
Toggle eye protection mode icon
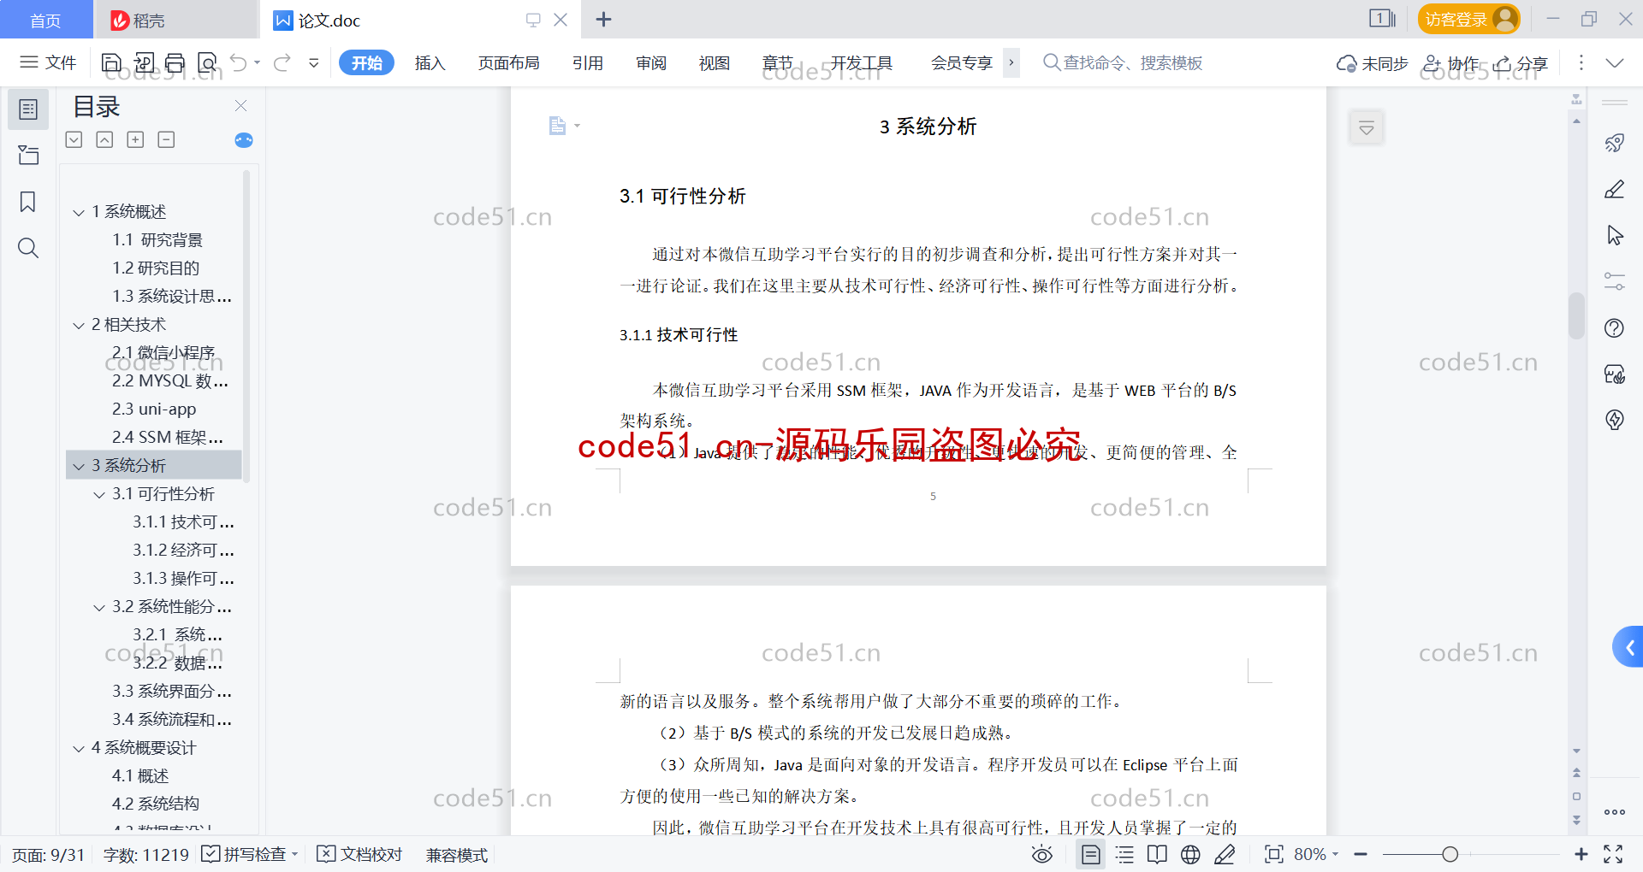coord(1041,854)
